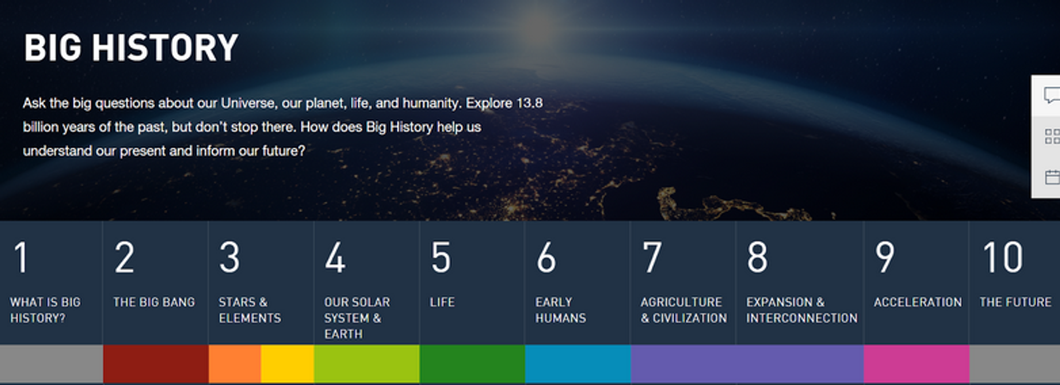This screenshot has height=385, width=1060.
Task: Open the calendar icon in side panel
Action: click(x=1052, y=177)
